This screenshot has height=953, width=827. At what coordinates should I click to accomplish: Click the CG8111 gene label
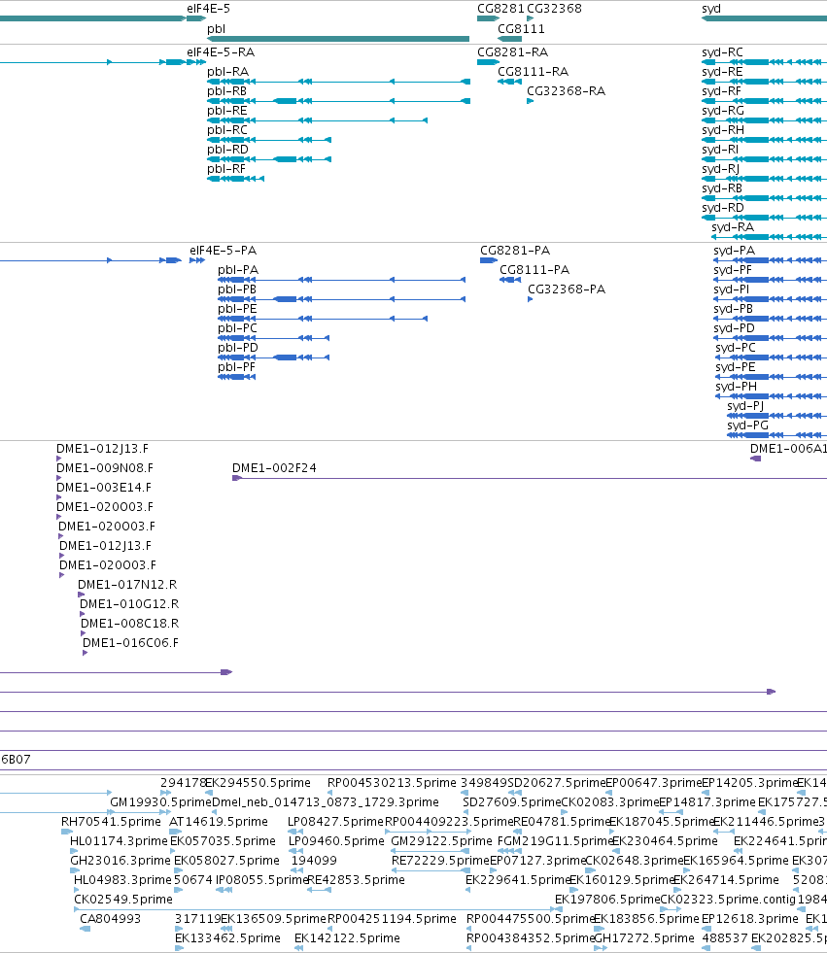point(521,28)
